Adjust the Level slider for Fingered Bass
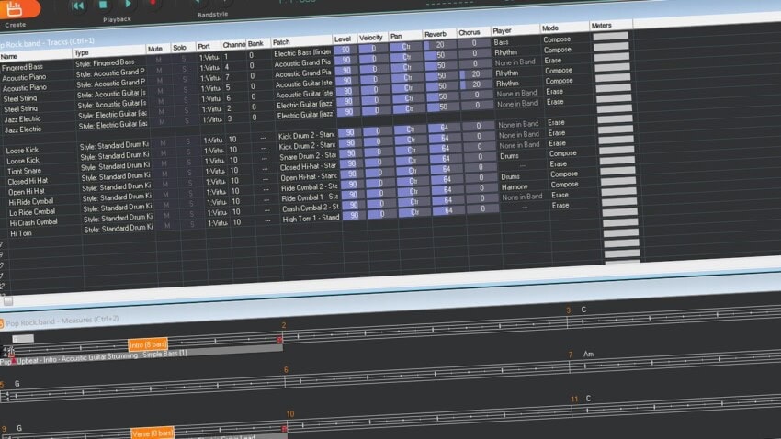Viewport: 781px width, 439px height. (x=348, y=51)
